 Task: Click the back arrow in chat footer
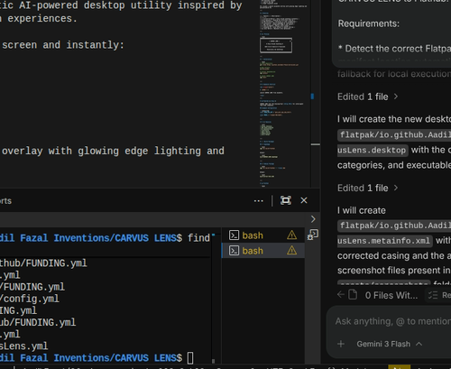tap(341, 295)
